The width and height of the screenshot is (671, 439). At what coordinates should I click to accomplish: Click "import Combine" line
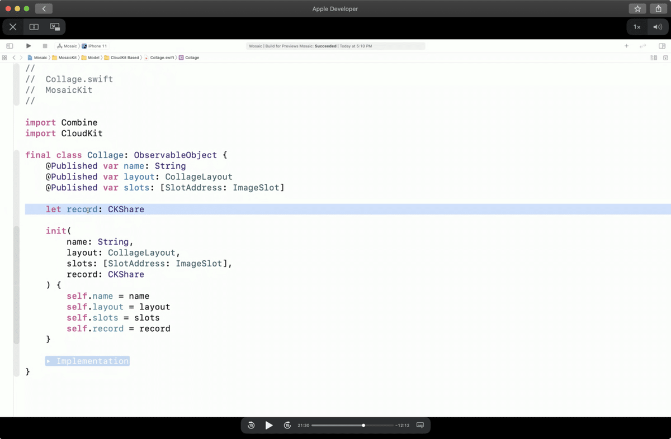[62, 122]
